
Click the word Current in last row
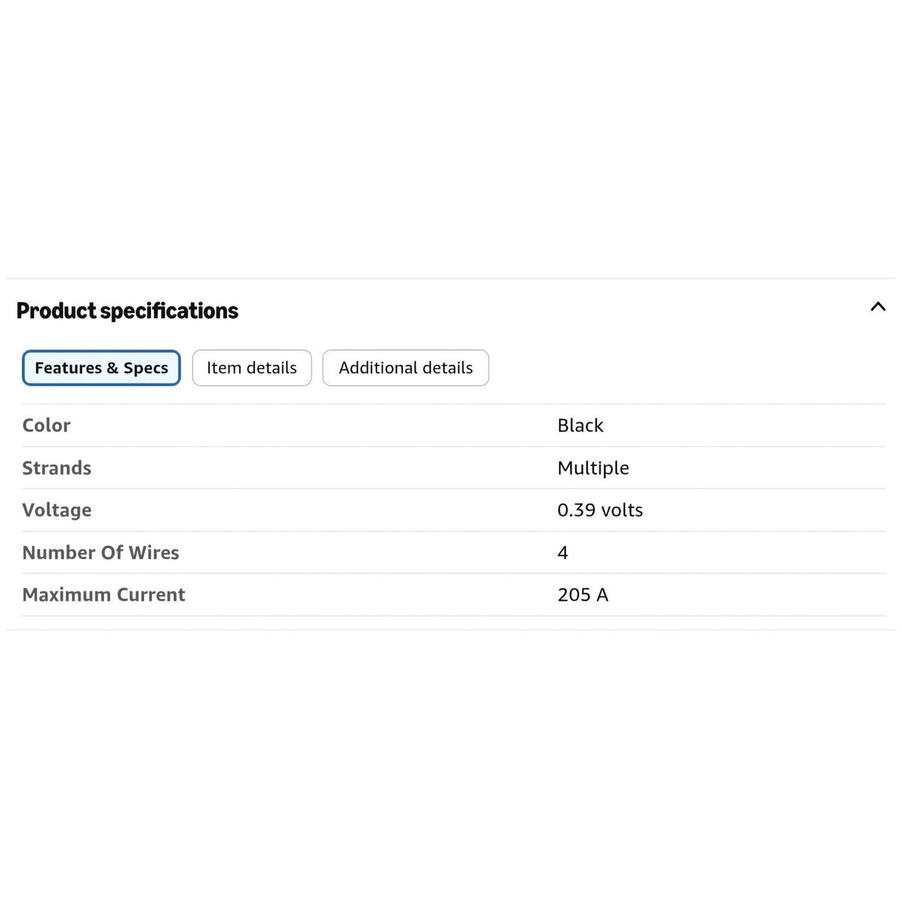151,594
